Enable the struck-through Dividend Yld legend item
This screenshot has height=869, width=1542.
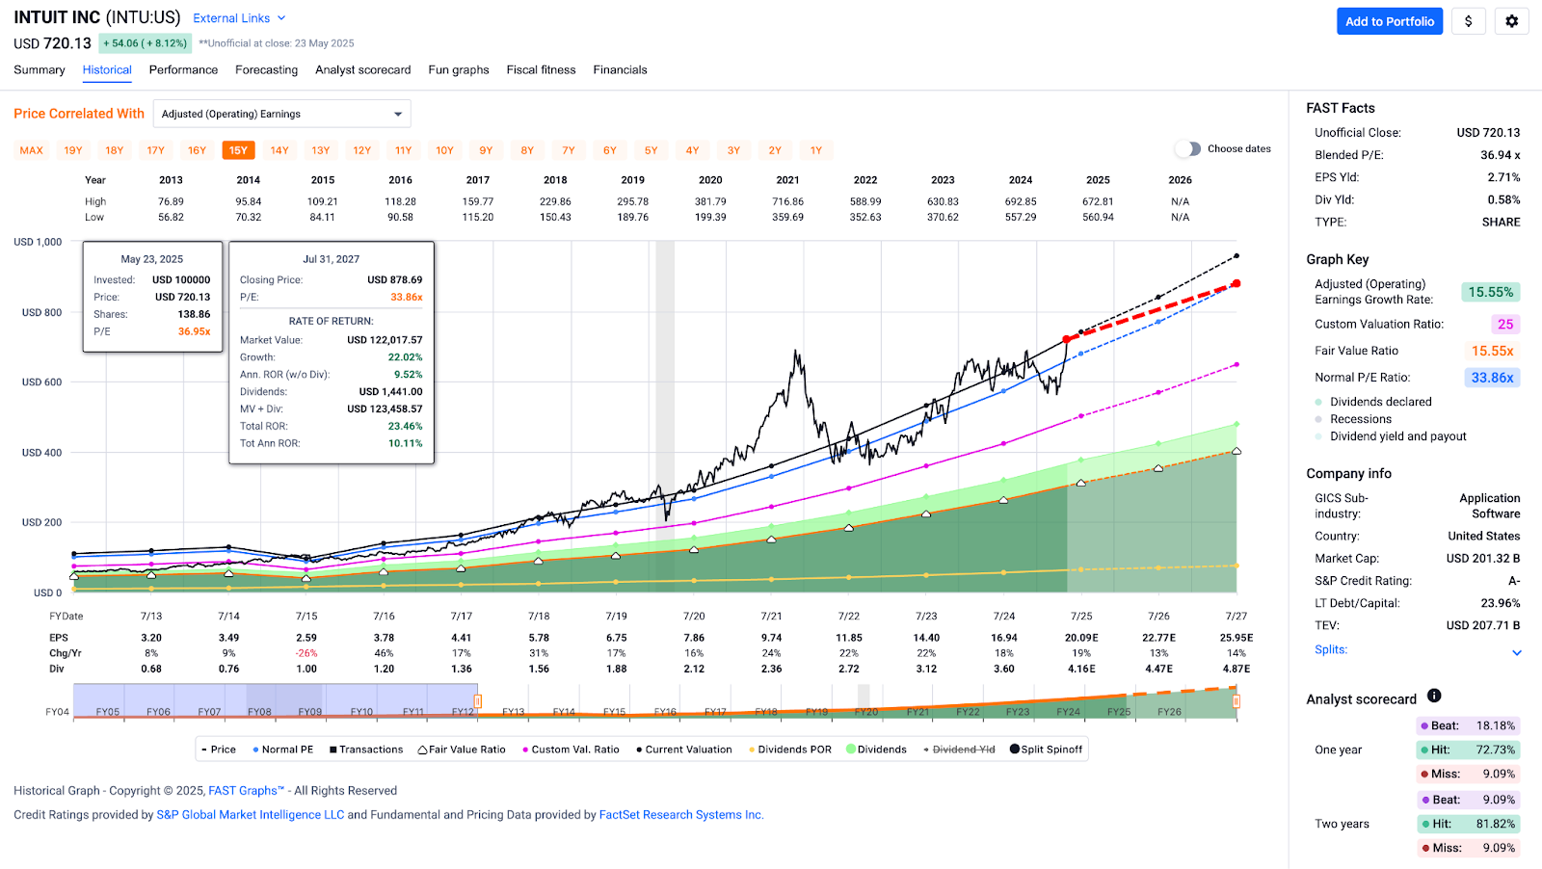[x=959, y=750]
